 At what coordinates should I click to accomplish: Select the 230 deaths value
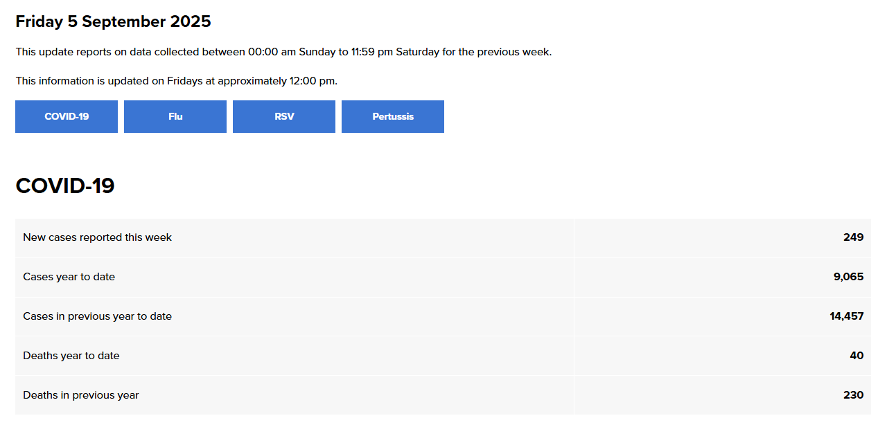[853, 395]
